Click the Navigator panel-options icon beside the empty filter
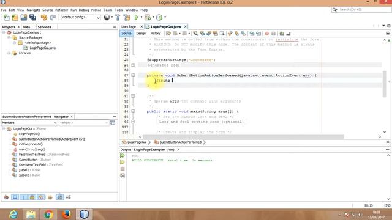This screenshot has height=220, width=392. [x=113, y=123]
